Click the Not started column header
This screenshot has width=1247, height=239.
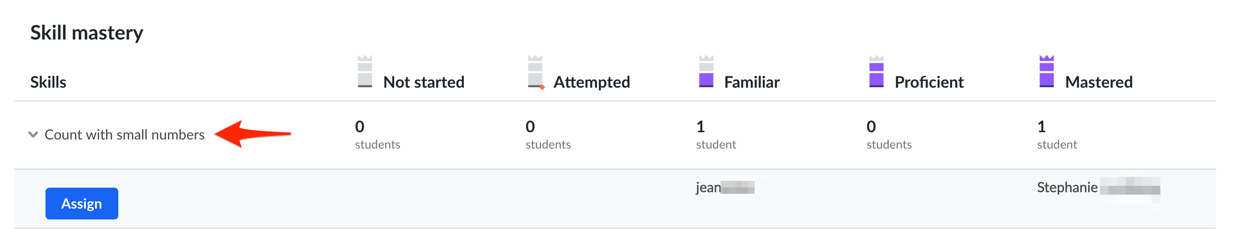click(424, 82)
